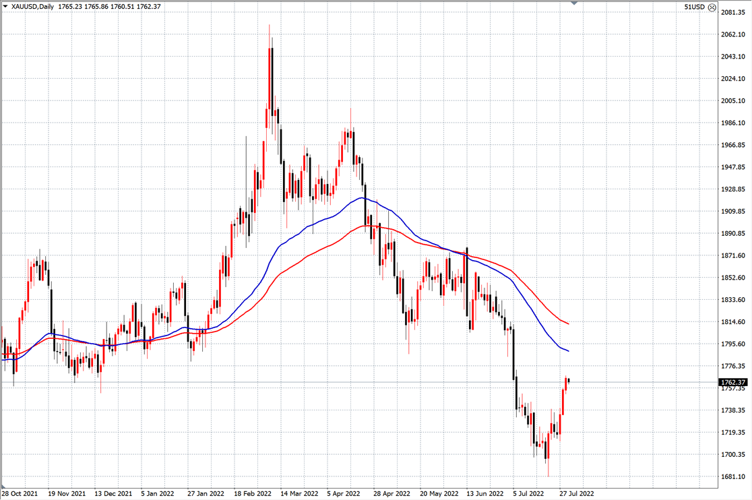Click the 28 Oct 2021 date label
Screen dimensions: 752x500
[x=20, y=493]
